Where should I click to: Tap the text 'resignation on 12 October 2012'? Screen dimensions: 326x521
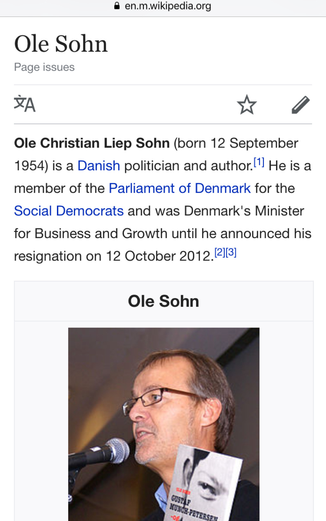tap(114, 256)
